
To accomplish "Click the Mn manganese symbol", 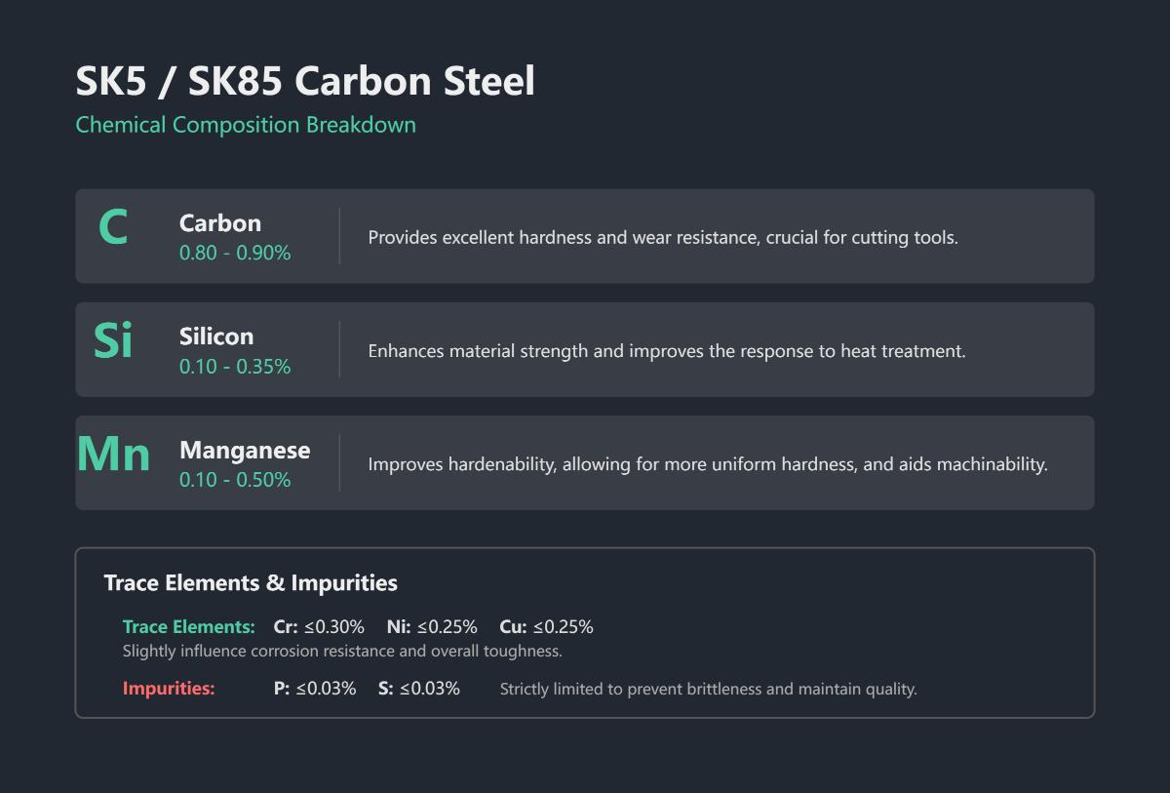I will click(114, 455).
